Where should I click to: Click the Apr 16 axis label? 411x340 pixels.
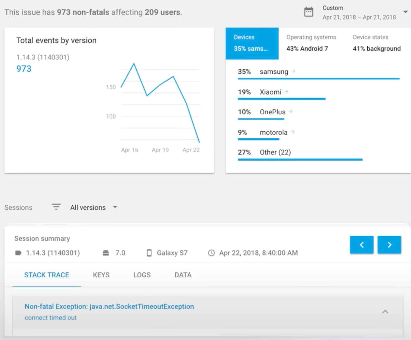[130, 150]
